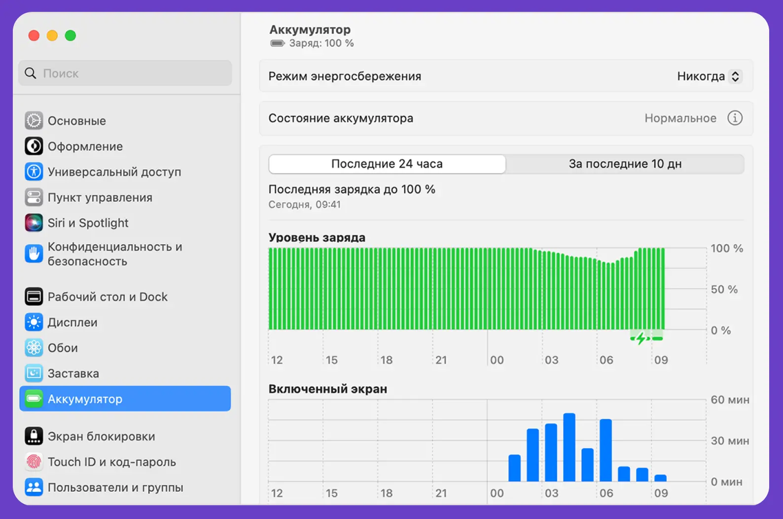Click the 60 мин axis label
The image size is (783, 519).
730,400
